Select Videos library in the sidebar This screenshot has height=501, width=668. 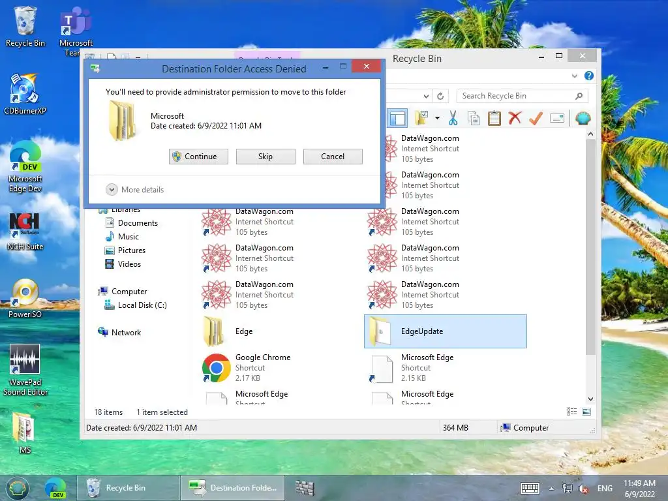123,264
